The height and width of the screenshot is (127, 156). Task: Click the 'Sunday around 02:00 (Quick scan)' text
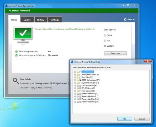tap(51, 83)
